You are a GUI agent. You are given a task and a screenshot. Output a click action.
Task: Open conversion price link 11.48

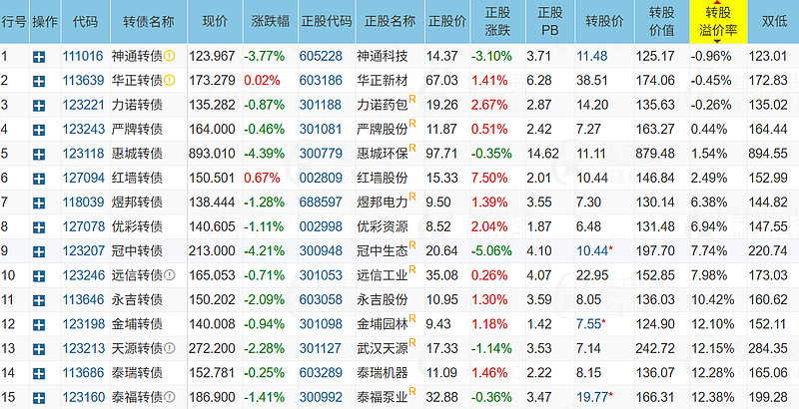[x=592, y=56]
